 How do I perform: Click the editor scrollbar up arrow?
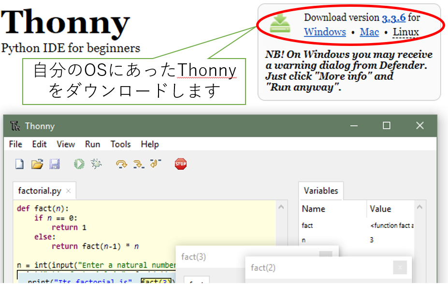click(x=281, y=207)
